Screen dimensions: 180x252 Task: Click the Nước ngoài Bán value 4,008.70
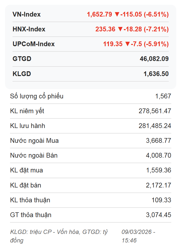pos(158,155)
